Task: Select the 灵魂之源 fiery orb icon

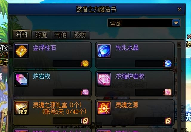Action: [x=104, y=108]
